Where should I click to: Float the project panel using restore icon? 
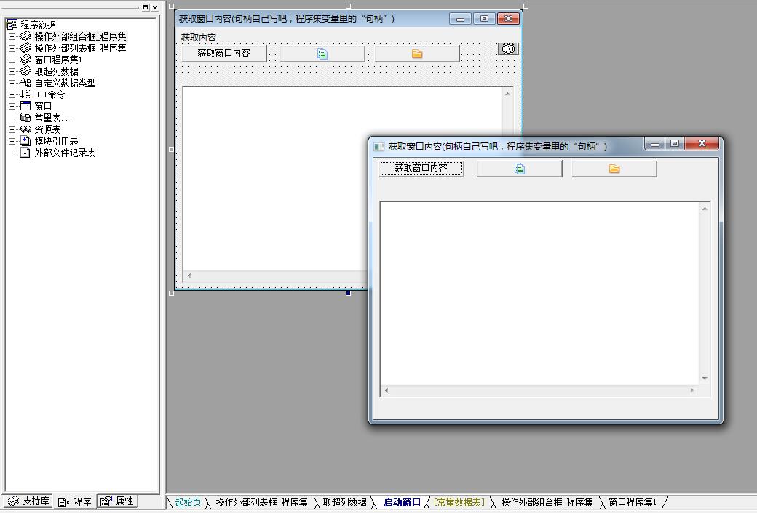coord(146,7)
